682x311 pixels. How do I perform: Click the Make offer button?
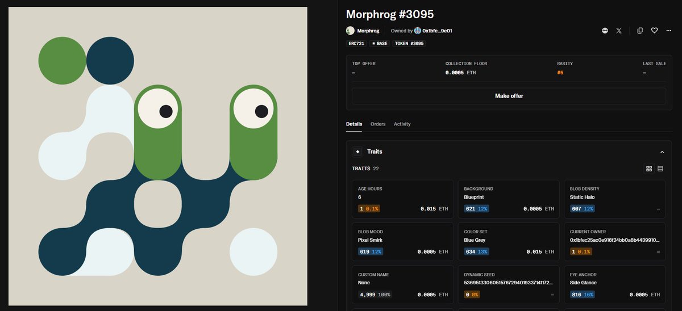click(509, 96)
